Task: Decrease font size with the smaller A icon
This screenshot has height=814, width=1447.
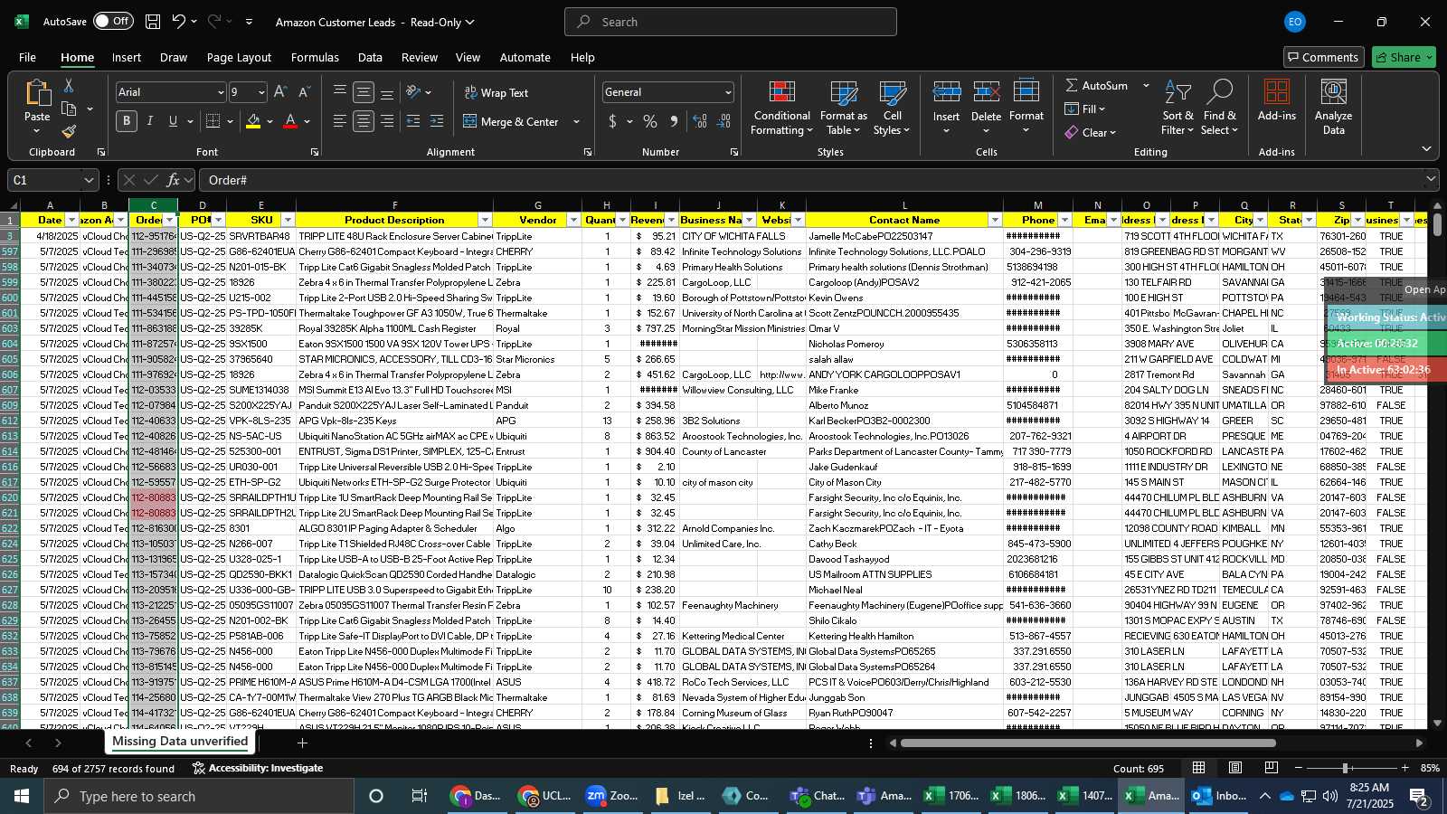Action: [x=304, y=92]
